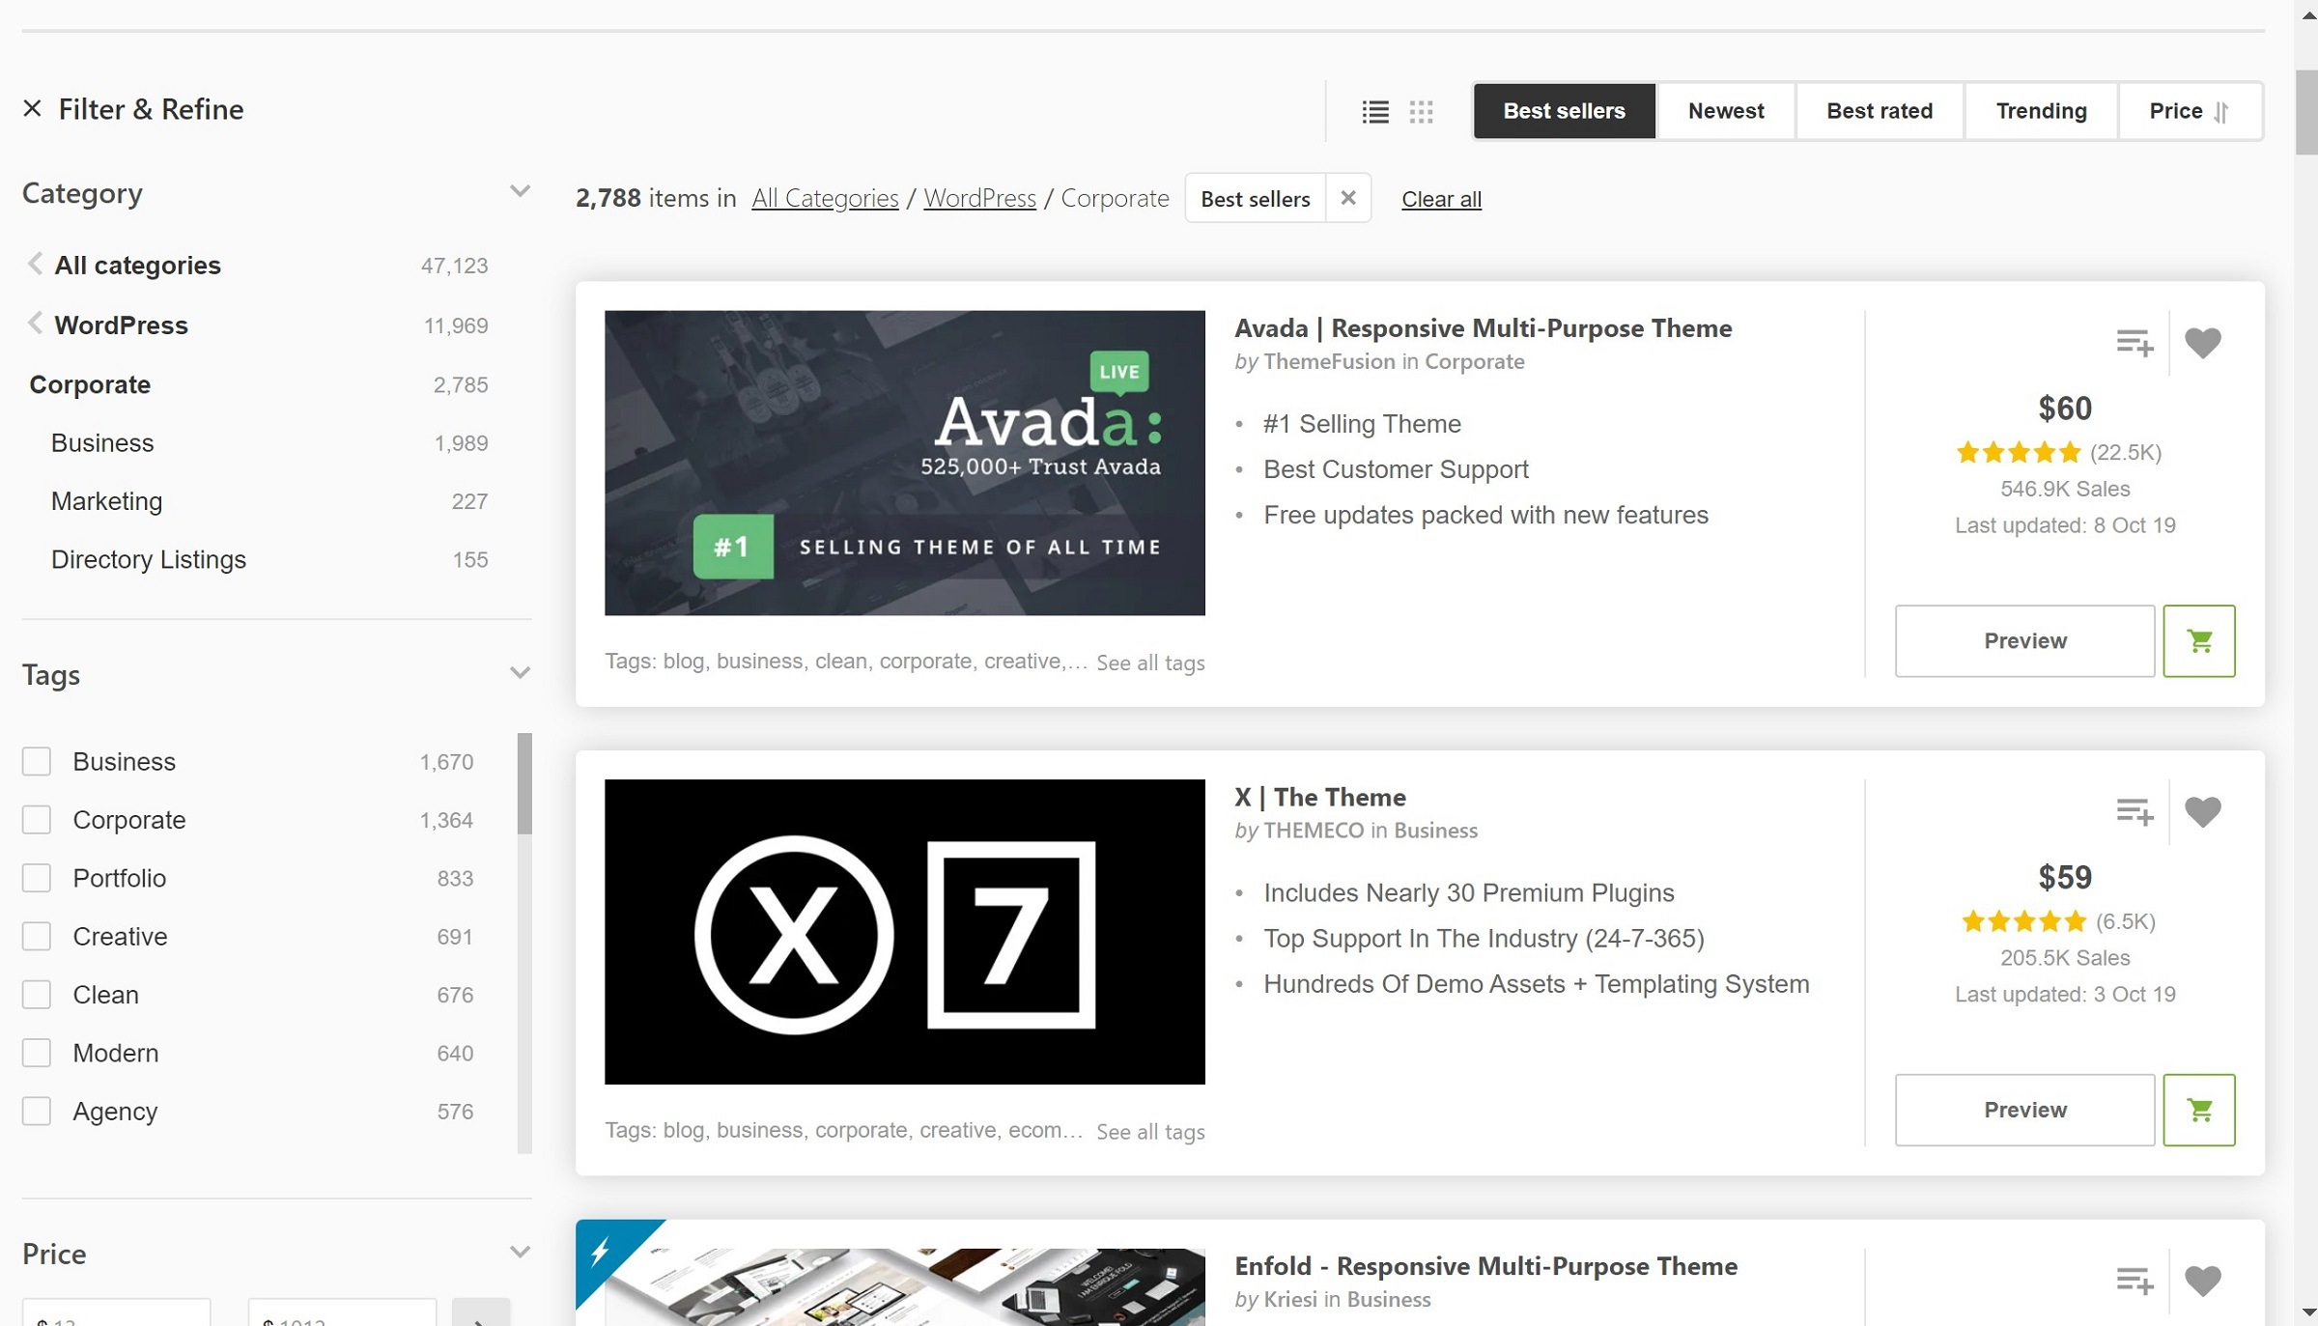Open WordPress breadcrumb link
This screenshot has width=2318, height=1326.
[979, 198]
